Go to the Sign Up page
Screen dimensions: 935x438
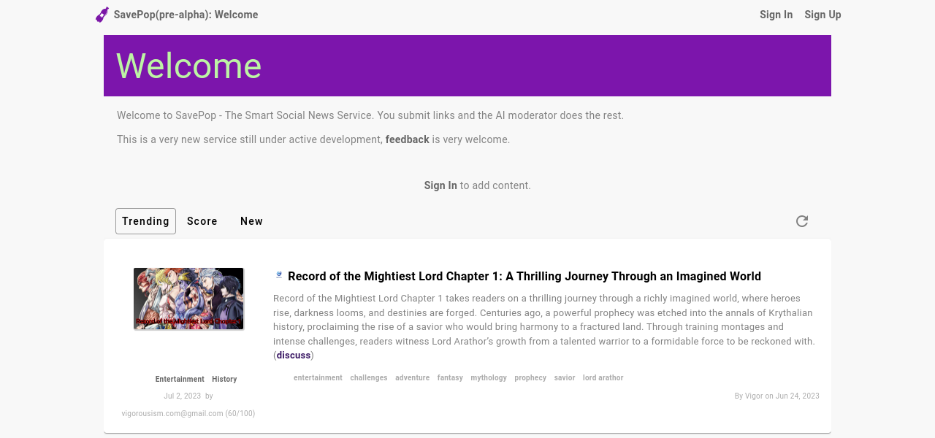823,15
